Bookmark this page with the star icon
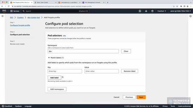Viewport: 193px width, 108px height. click(x=177, y=6)
